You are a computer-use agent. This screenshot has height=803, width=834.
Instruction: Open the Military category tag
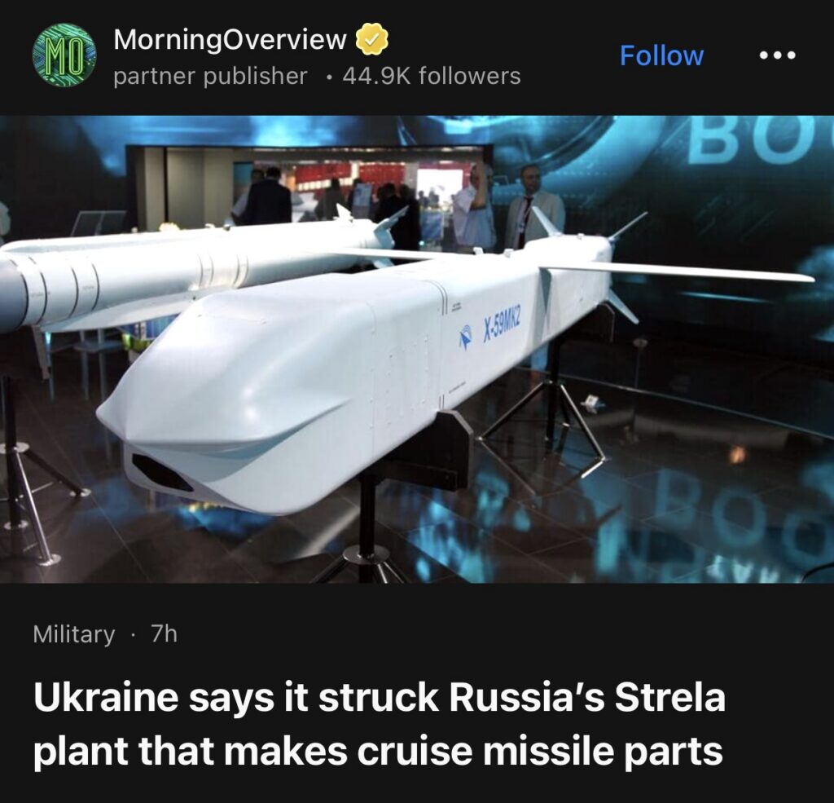coord(73,634)
